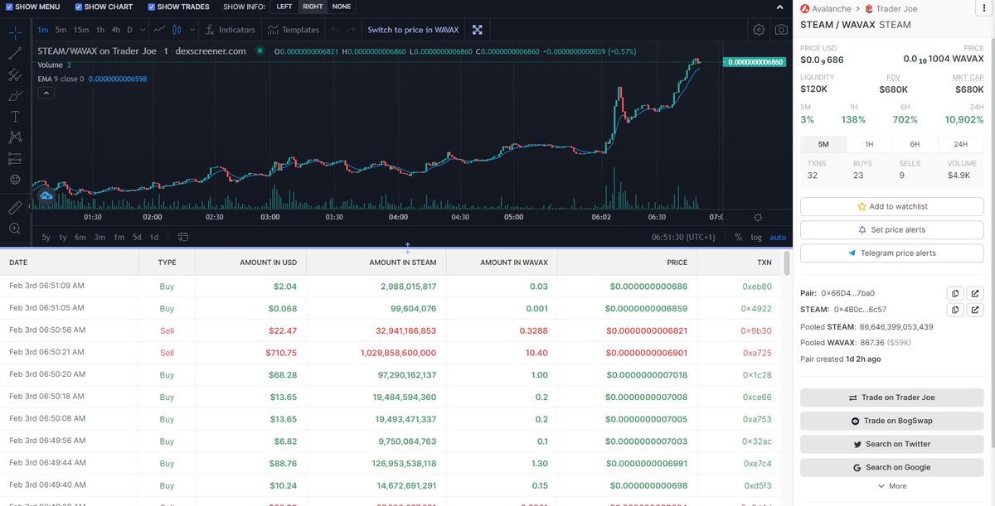Viewport: 995px width, 506px height.
Task: Open transaction link 0xa725
Action: pos(757,353)
